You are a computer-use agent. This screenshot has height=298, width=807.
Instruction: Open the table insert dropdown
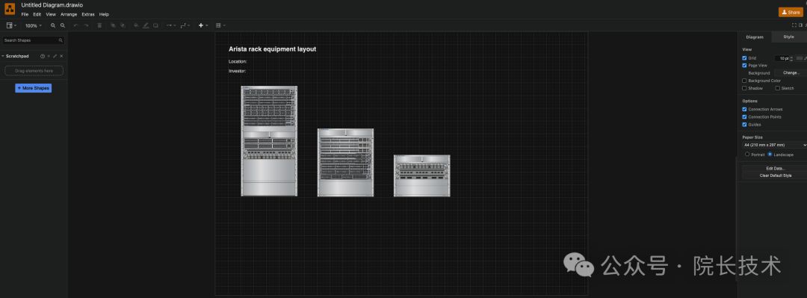coord(220,25)
